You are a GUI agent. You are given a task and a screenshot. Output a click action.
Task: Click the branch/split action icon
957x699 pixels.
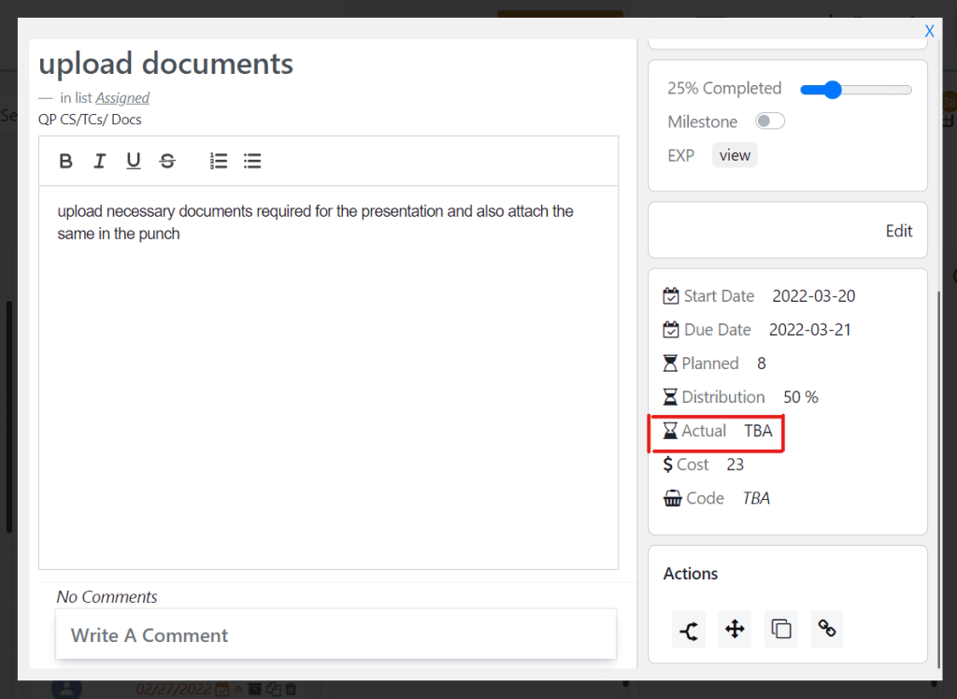[689, 630]
